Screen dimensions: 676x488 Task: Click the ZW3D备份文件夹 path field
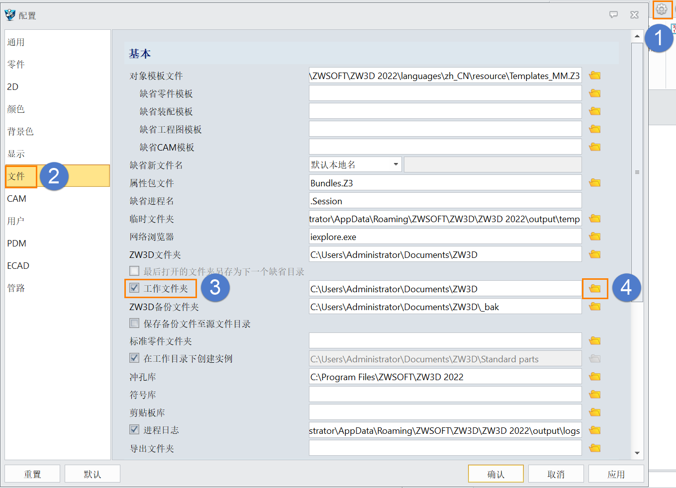(x=445, y=307)
